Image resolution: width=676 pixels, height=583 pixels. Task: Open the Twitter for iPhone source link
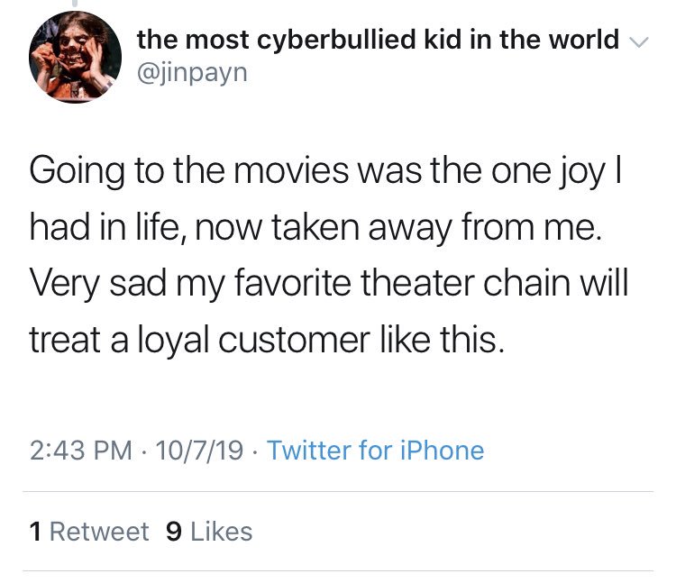(376, 450)
